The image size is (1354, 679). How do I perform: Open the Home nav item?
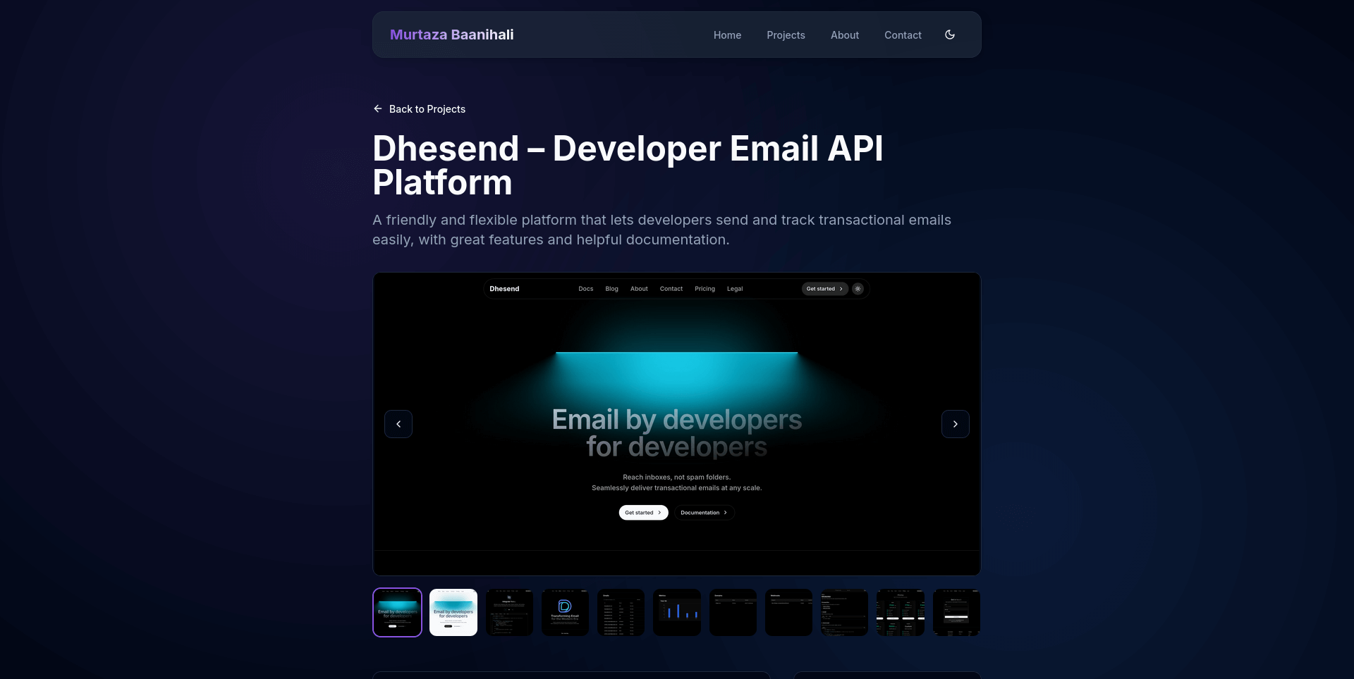pyautogui.click(x=727, y=35)
